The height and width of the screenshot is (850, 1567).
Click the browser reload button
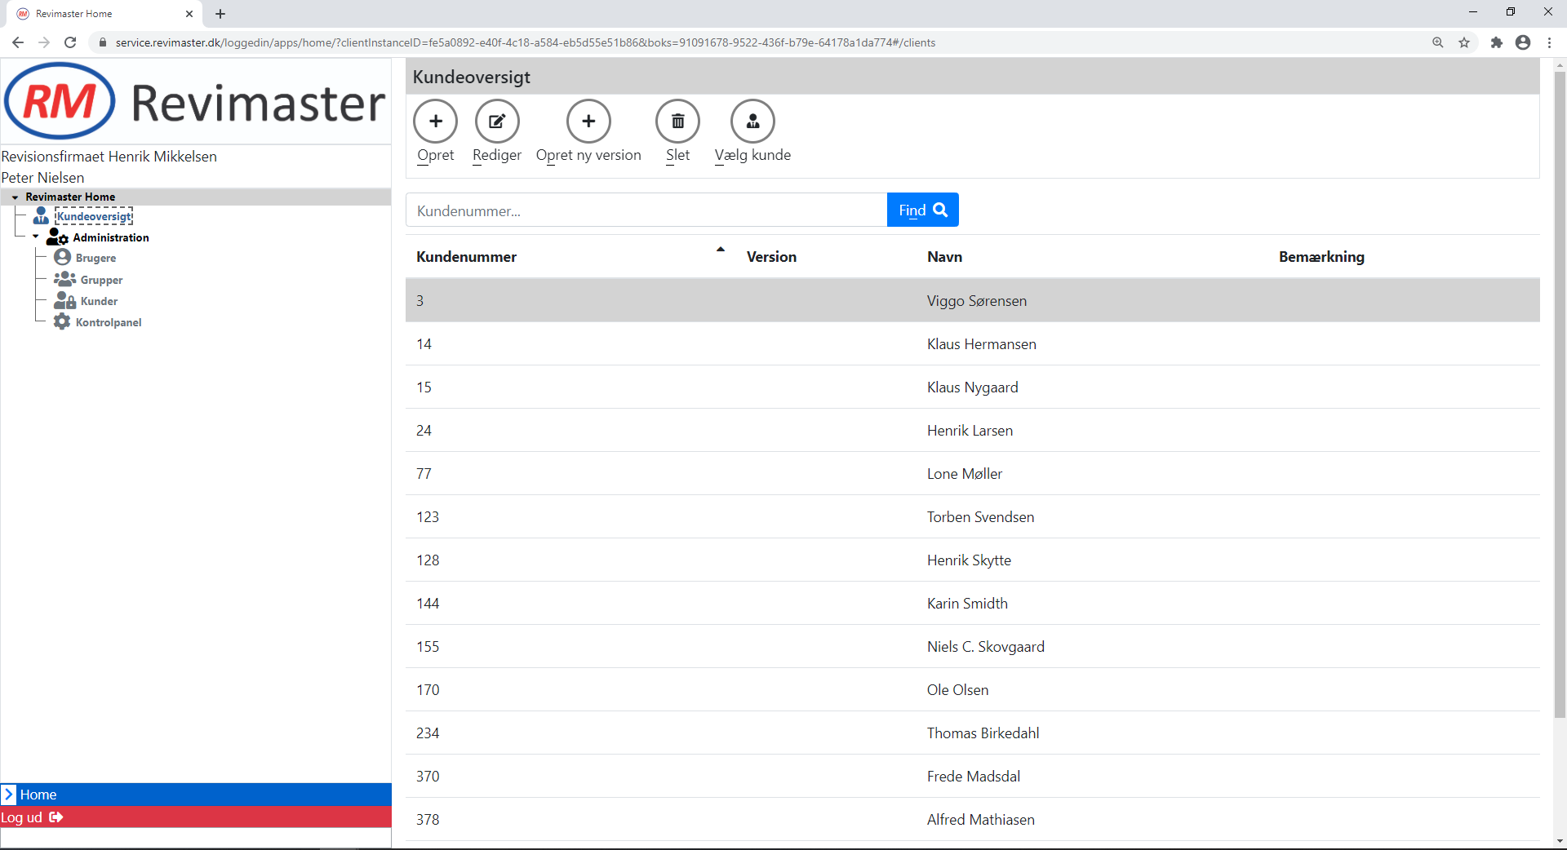(x=70, y=42)
